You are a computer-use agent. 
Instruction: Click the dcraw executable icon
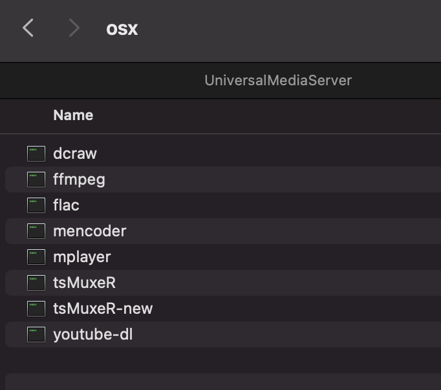pos(36,154)
